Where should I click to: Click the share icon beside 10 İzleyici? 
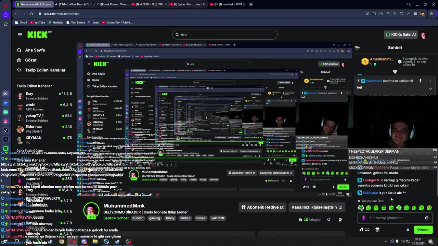[328, 220]
